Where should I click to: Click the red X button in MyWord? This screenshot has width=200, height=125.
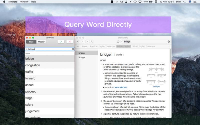click(x=70, y=41)
